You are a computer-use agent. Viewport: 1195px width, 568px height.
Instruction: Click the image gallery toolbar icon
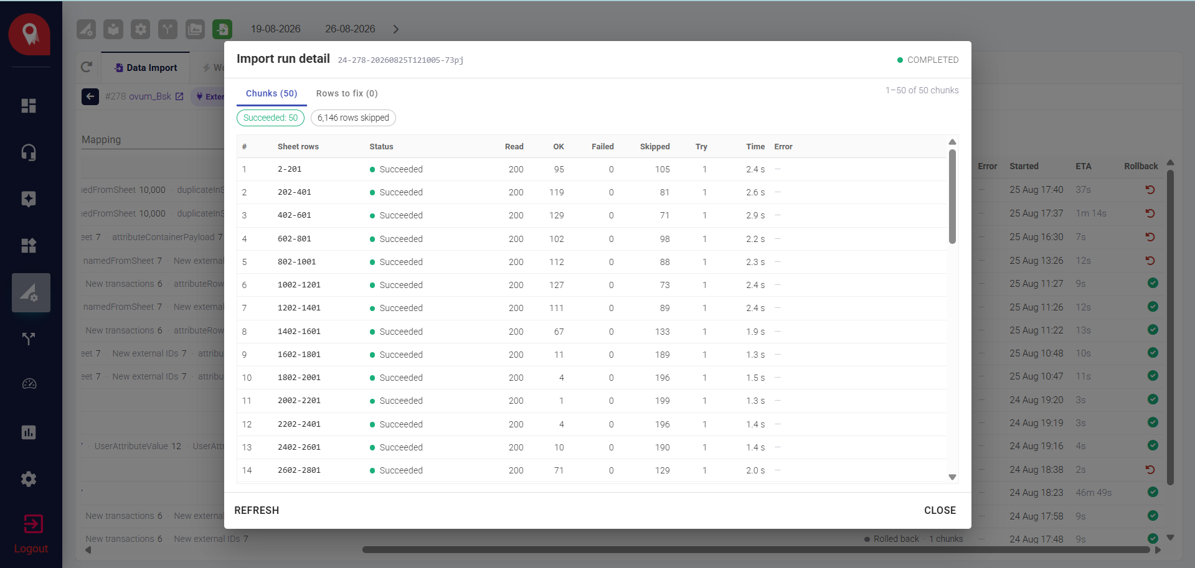tap(195, 29)
